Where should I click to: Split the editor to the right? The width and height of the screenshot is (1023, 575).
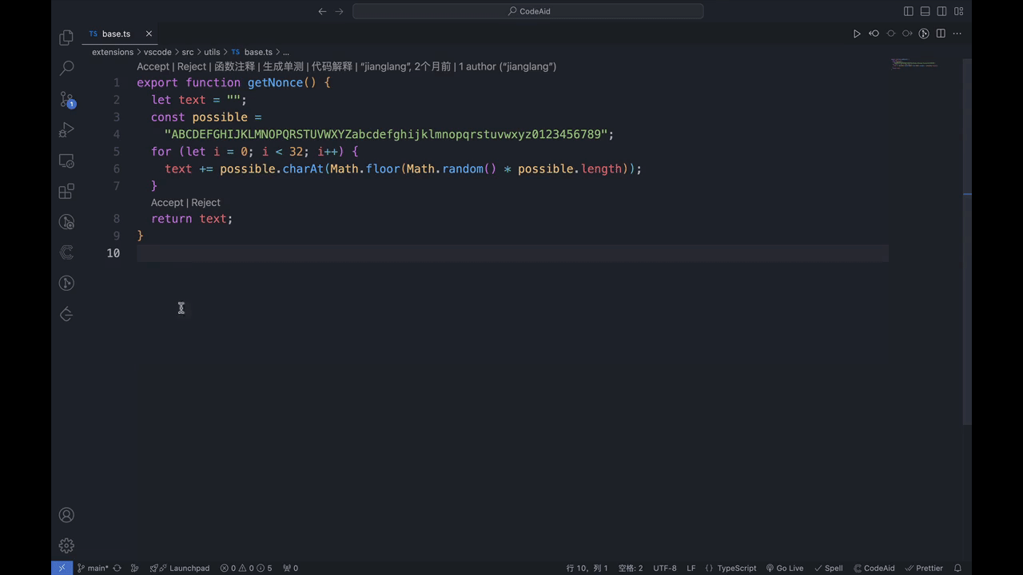(x=941, y=34)
